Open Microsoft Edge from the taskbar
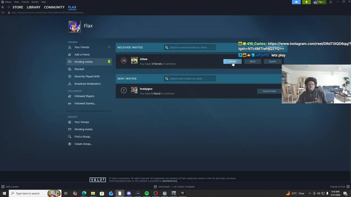Viewport: 351px width, 197px height. [84, 193]
